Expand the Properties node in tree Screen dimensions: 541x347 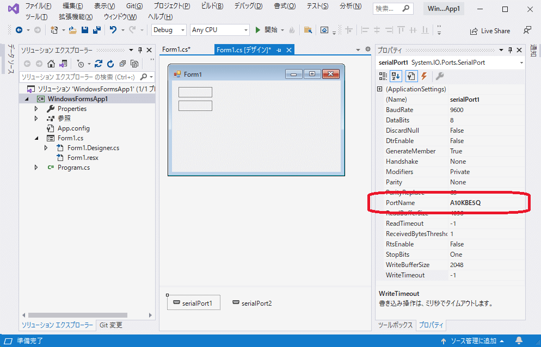coord(36,109)
